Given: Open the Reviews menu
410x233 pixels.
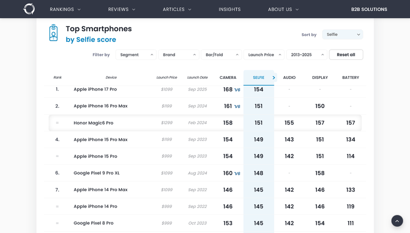Looking at the screenshot, I should pos(122,9).
